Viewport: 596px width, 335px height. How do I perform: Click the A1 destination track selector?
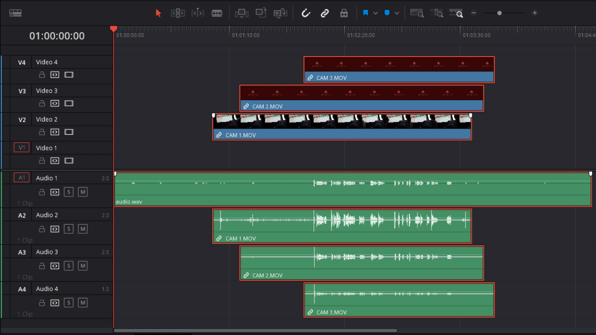[21, 178]
